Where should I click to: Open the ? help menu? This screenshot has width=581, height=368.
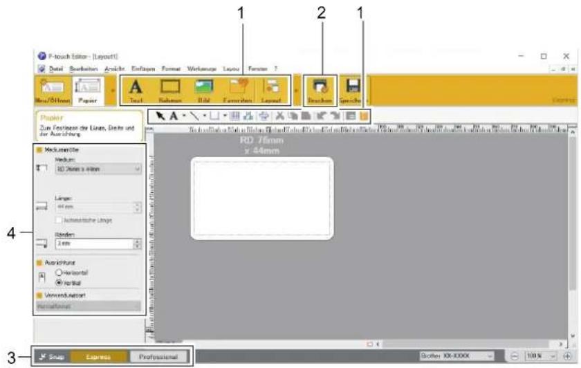tap(275, 69)
